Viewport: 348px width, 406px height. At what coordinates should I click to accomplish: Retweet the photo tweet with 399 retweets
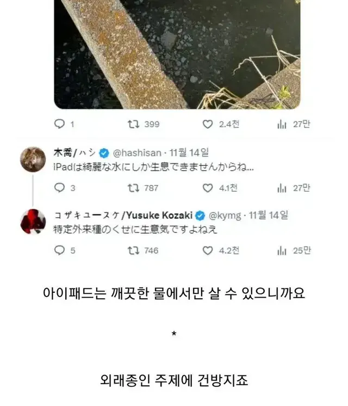coord(134,124)
